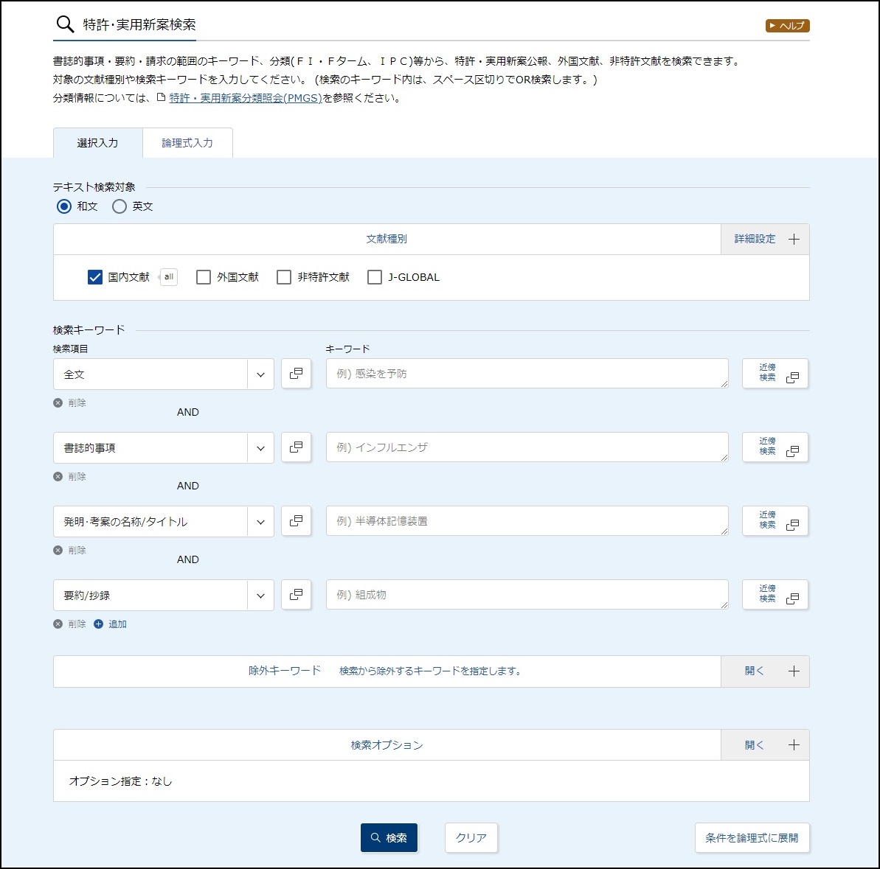Open popup icon beside 発明・考案の名称/タイトル item
Viewport: 880px width, 869px height.
point(296,521)
